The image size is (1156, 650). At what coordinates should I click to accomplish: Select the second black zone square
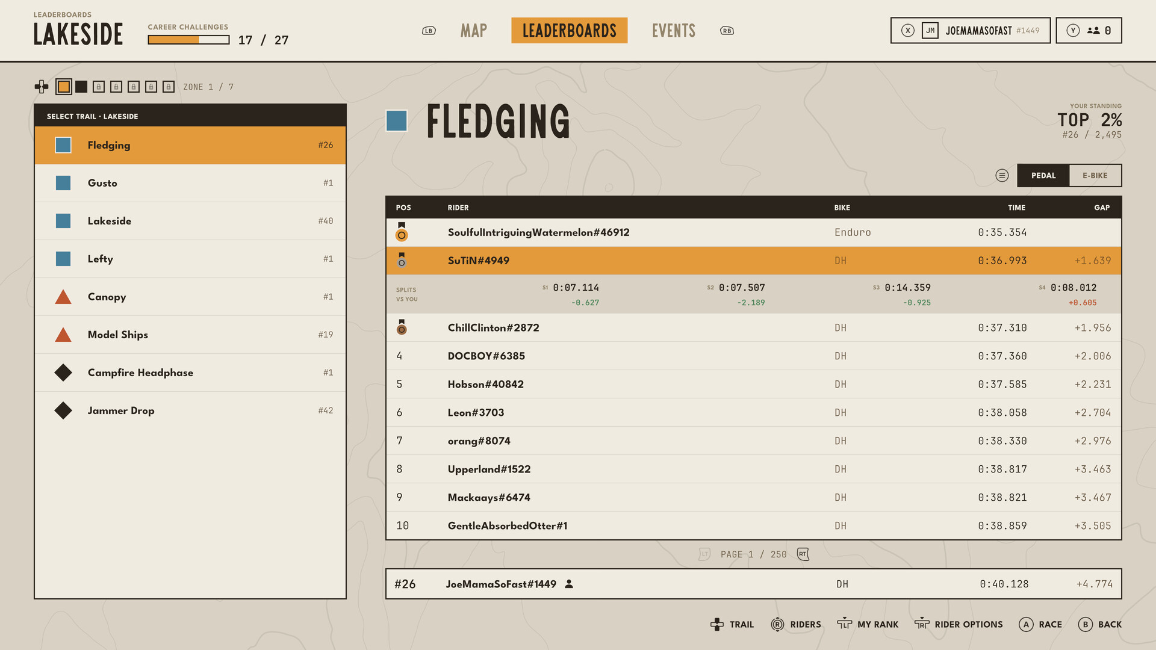[x=81, y=87]
